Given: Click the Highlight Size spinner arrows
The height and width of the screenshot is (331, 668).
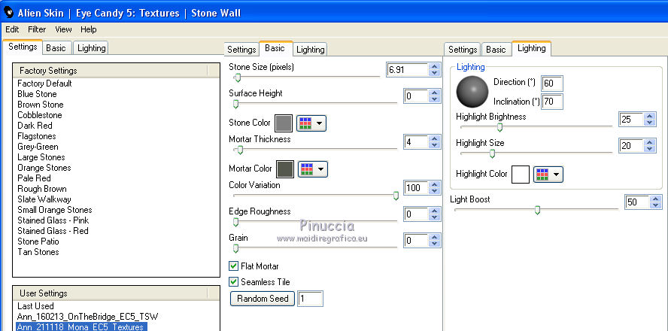Looking at the screenshot, I should click(x=649, y=146).
